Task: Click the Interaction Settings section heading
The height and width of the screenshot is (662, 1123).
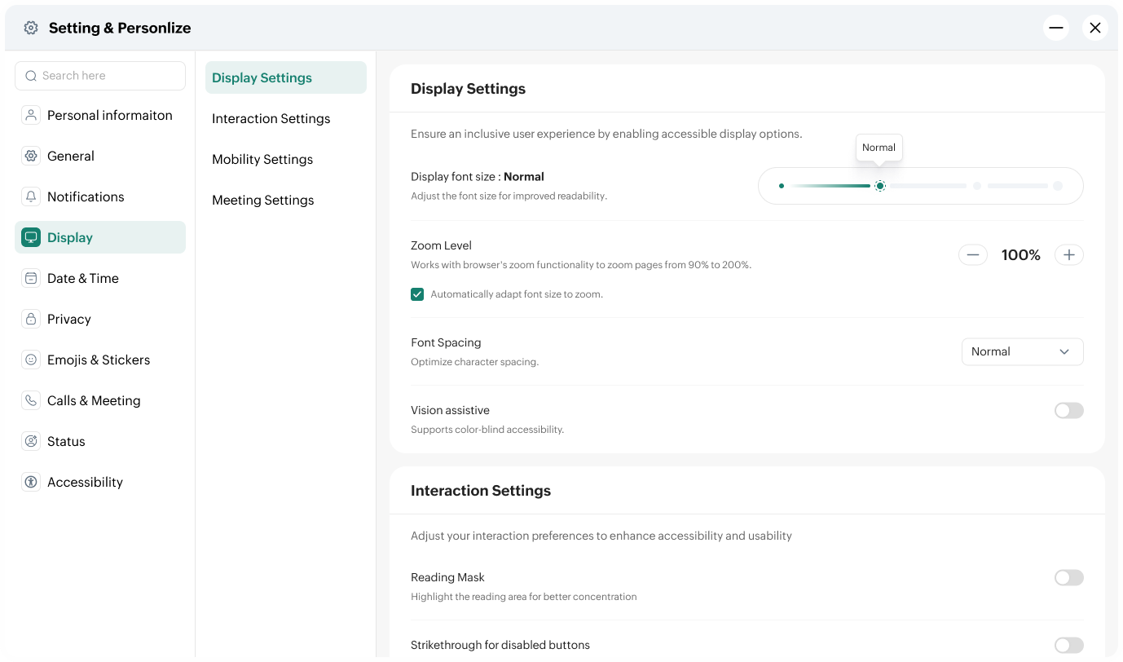Action: click(x=481, y=491)
